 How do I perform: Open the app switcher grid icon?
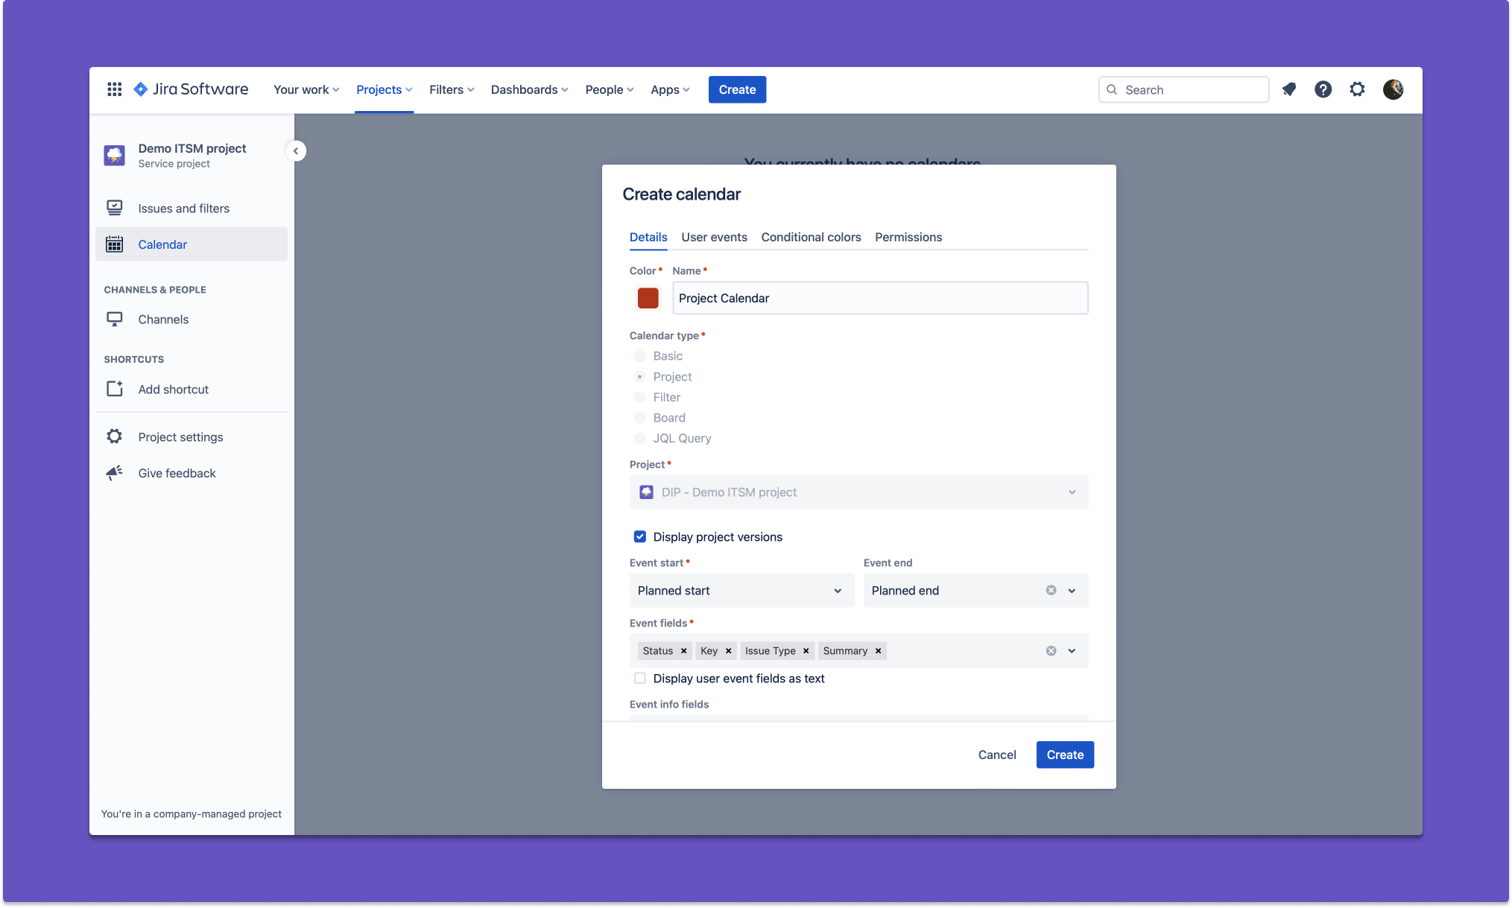point(114,89)
